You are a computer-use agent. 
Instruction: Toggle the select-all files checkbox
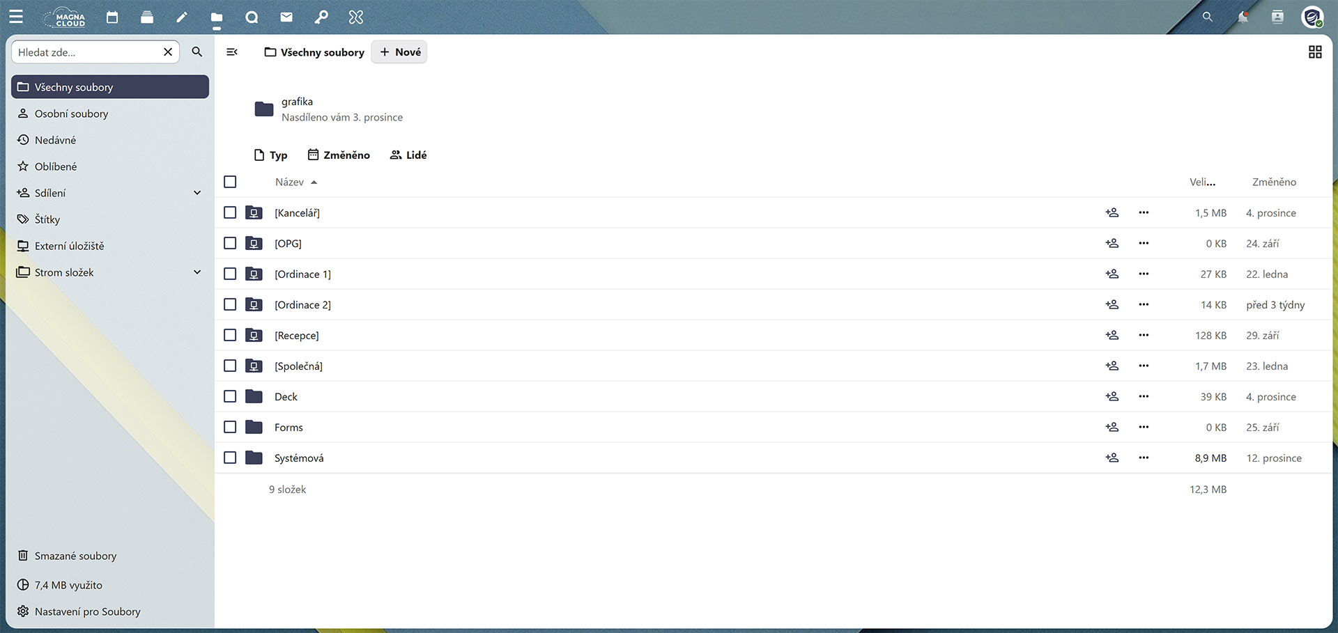(230, 182)
